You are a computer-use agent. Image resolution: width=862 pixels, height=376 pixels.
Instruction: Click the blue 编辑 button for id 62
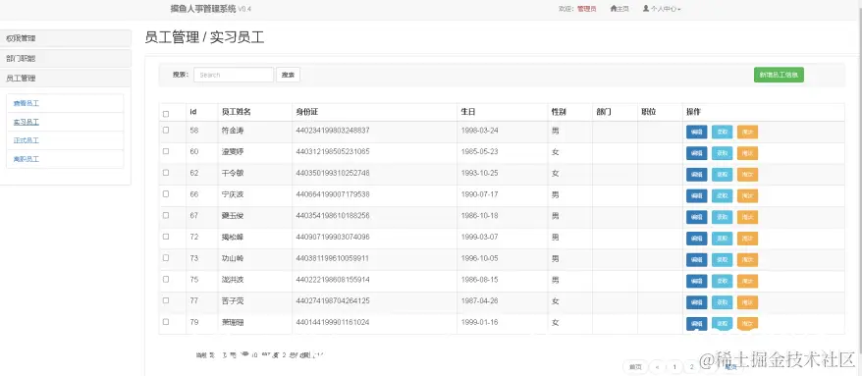(x=696, y=175)
